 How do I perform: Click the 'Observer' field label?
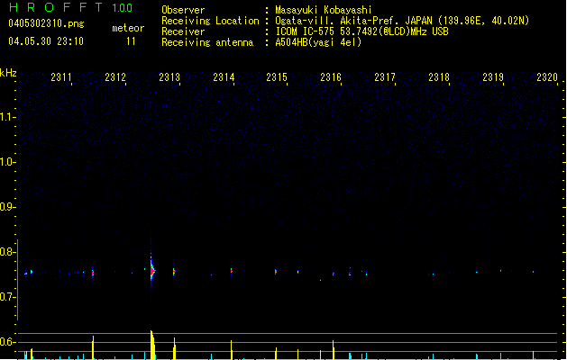click(x=183, y=10)
